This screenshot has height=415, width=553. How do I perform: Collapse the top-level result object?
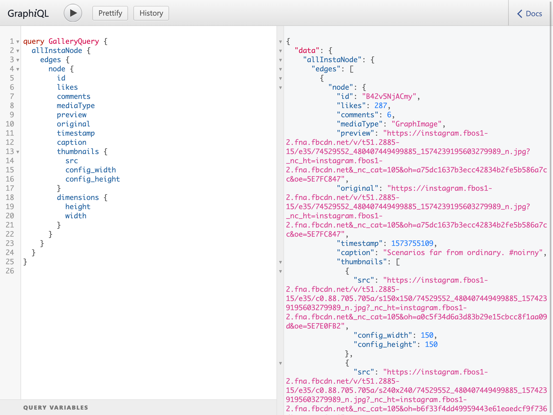tap(280, 41)
